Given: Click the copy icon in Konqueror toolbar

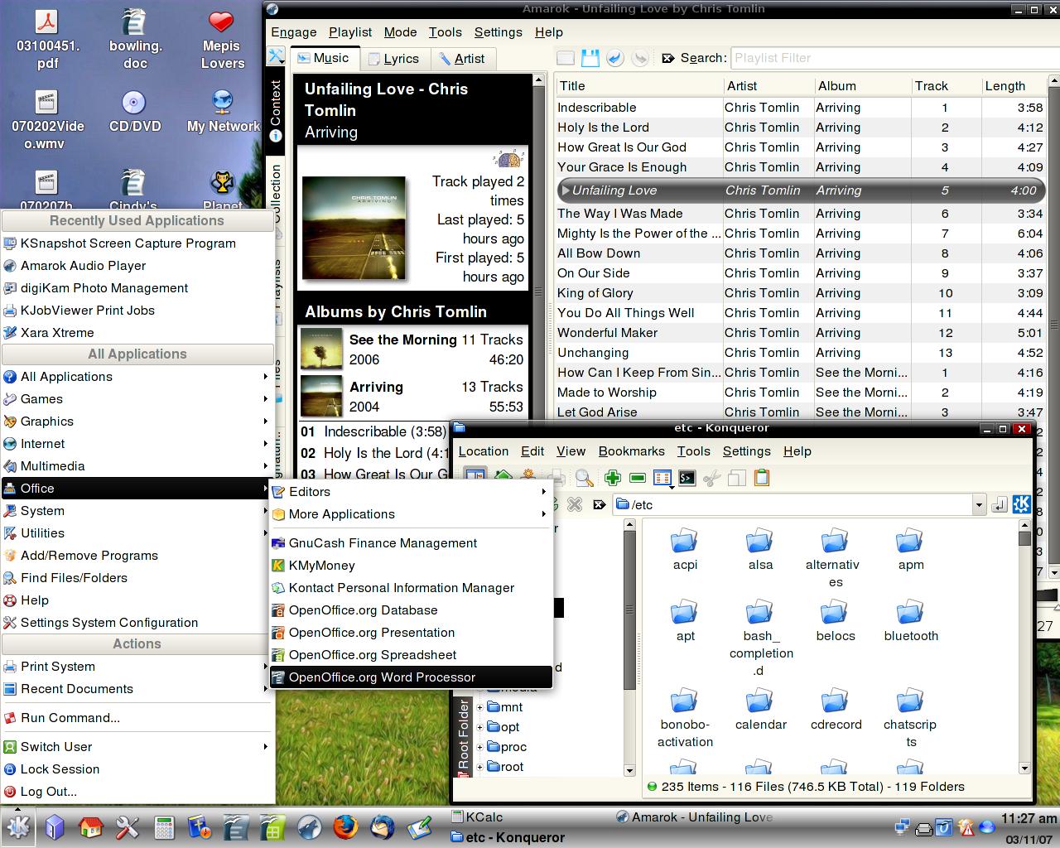Looking at the screenshot, I should [x=737, y=478].
